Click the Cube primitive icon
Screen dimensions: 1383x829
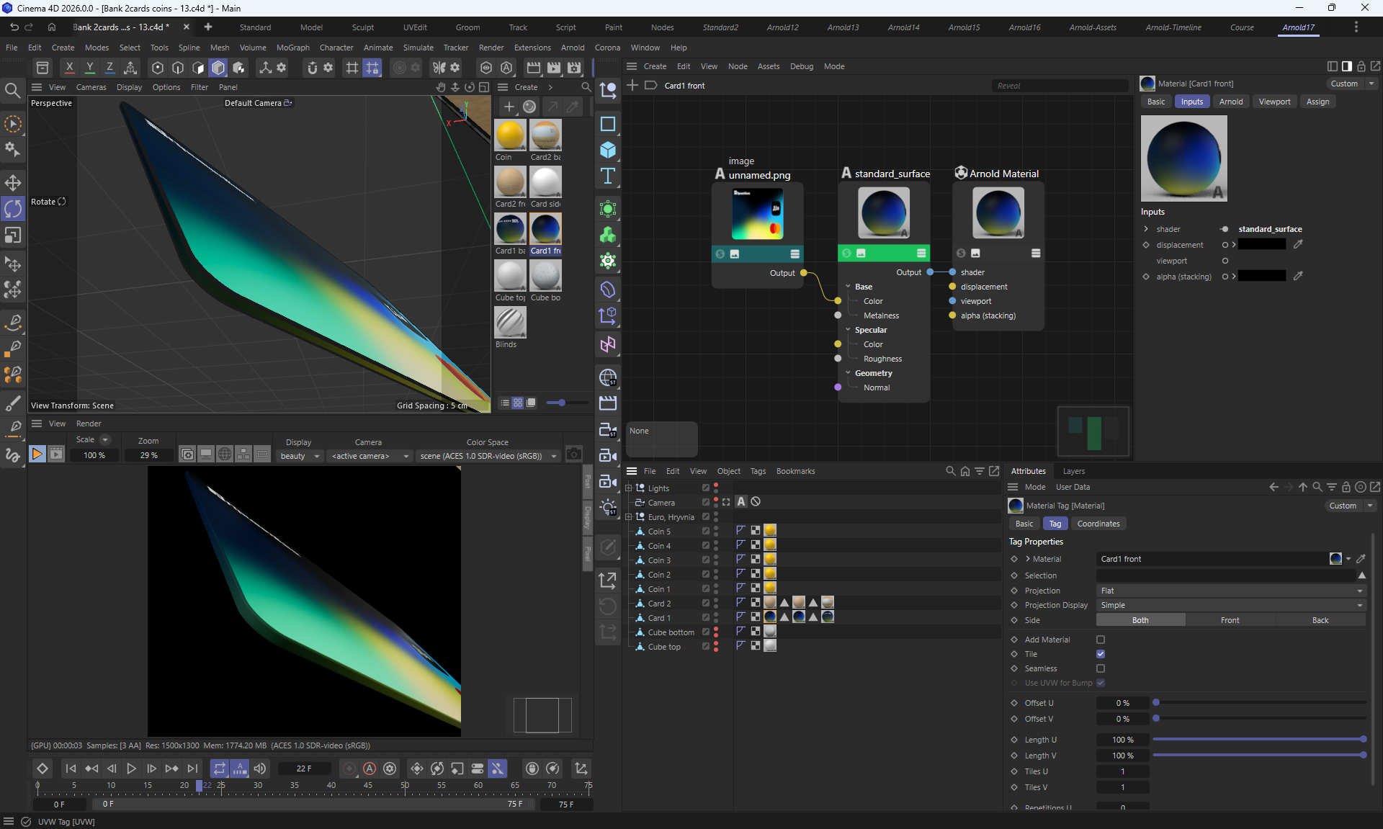(608, 150)
